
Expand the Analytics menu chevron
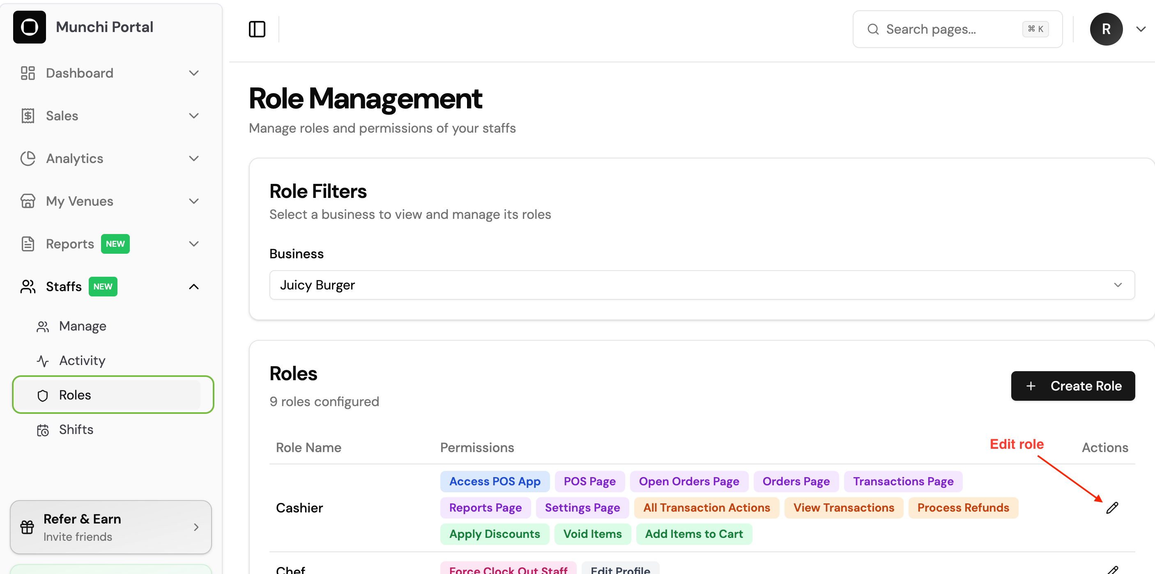[x=194, y=158]
